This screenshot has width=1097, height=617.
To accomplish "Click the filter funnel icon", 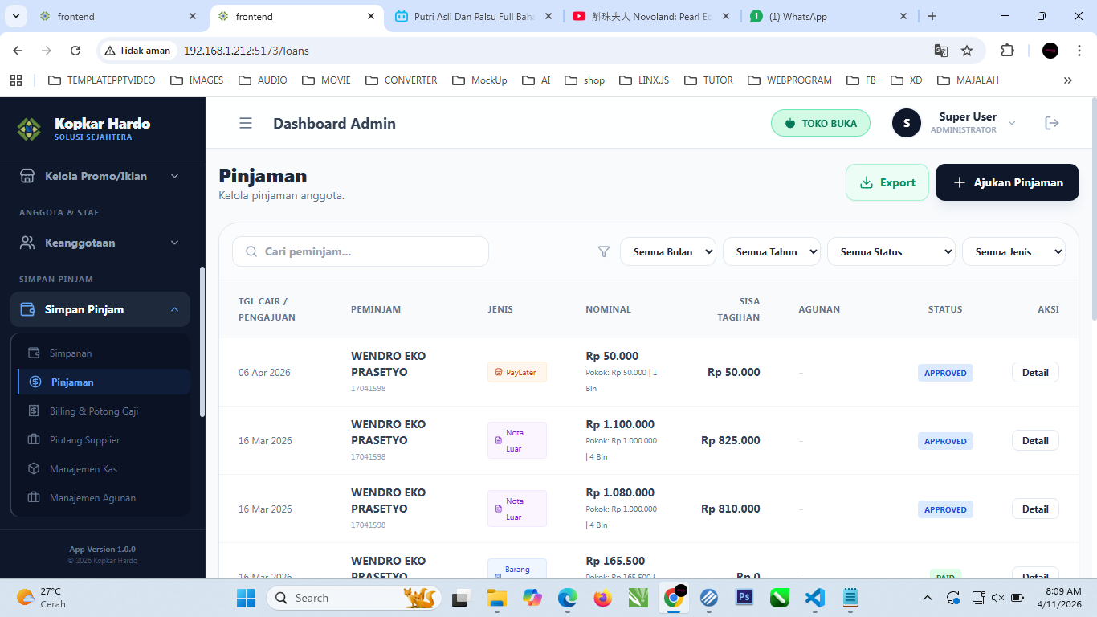I will pos(604,251).
